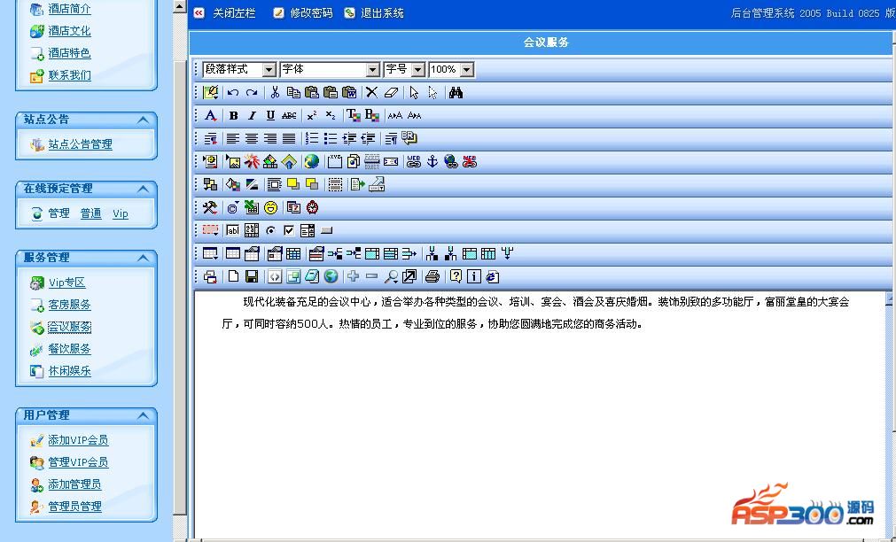Open about info 'i' icon

coord(474,276)
